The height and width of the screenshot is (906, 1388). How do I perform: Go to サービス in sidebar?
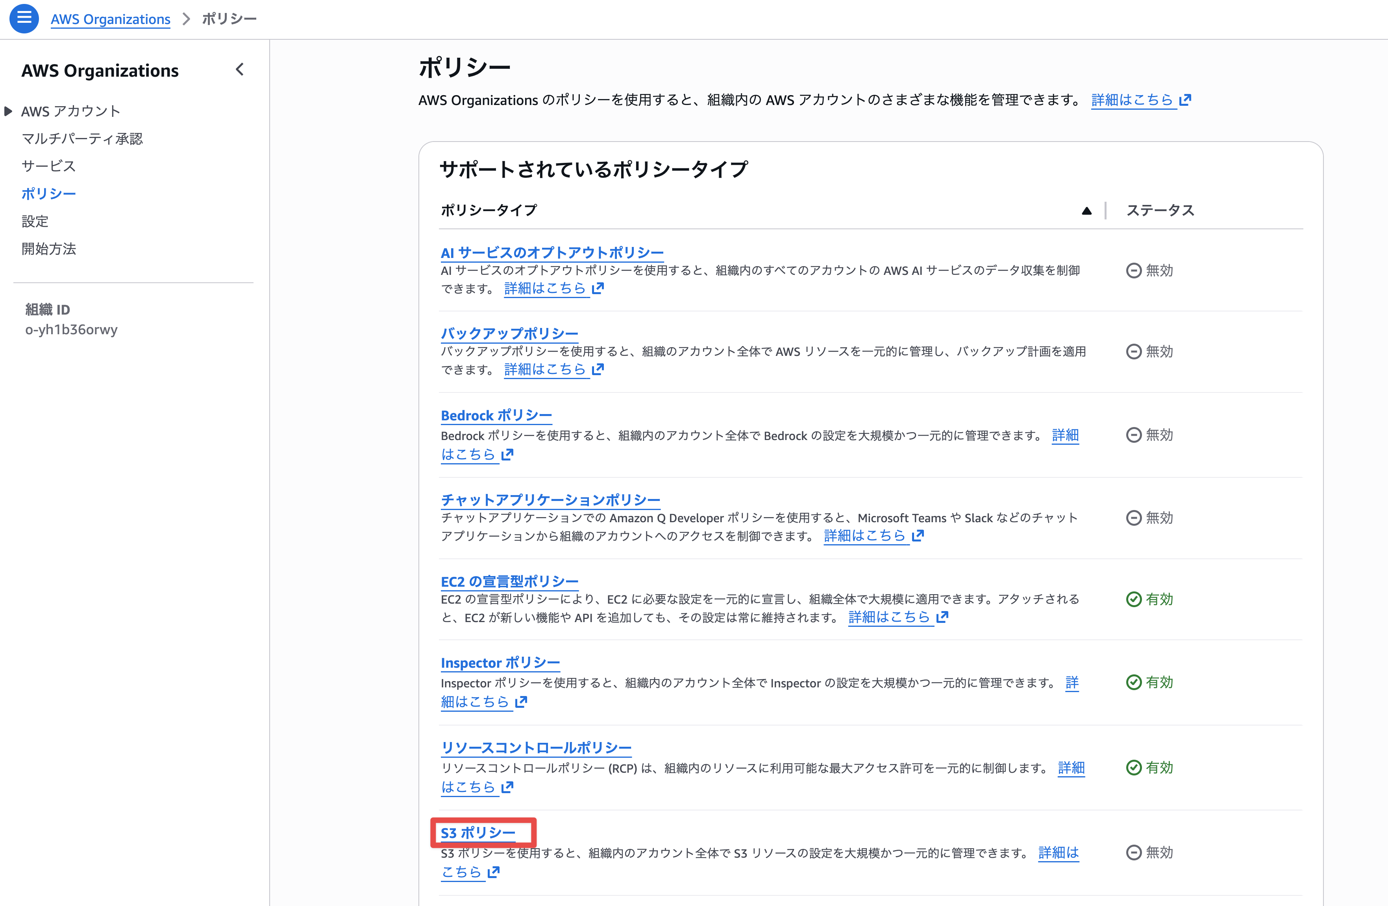48,166
